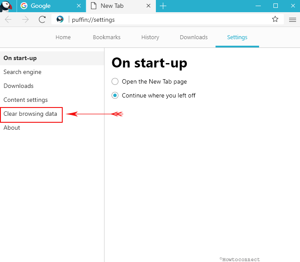
Task: Click the puffin://settings address field
Action: click(169, 20)
